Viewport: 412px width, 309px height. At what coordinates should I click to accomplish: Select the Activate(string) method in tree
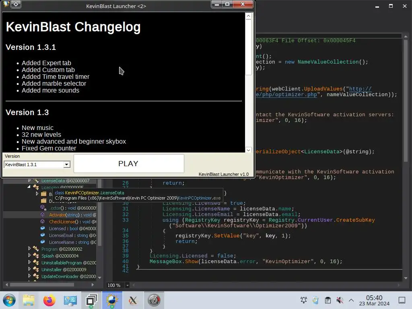72,215
